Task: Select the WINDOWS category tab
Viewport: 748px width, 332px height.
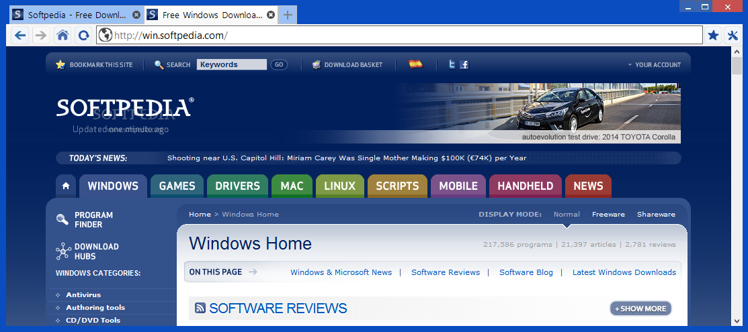Action: coord(113,186)
